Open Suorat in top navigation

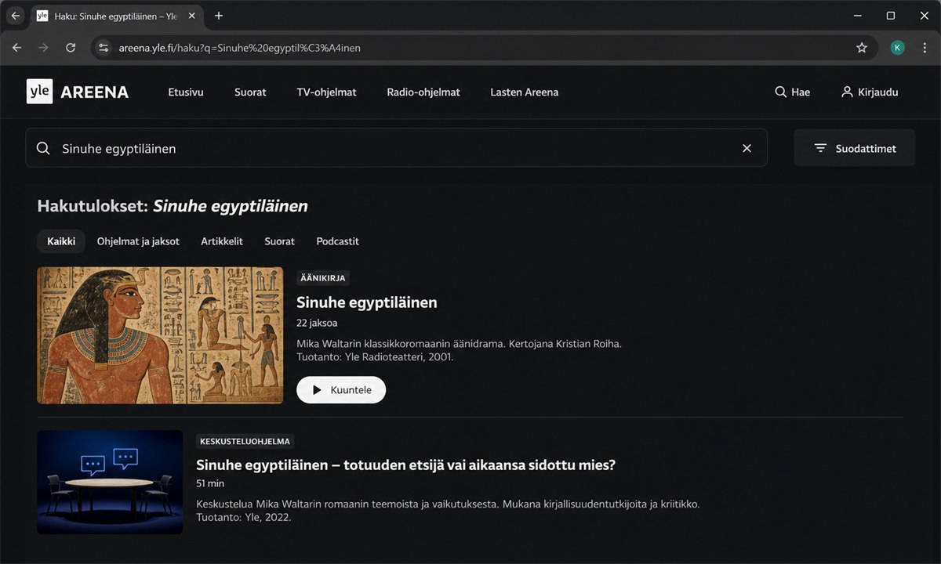[x=250, y=92]
